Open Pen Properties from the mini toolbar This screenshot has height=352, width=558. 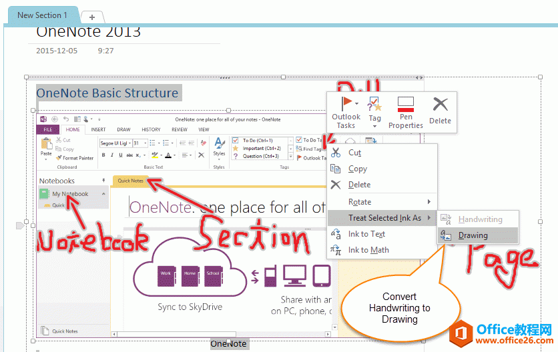coord(406,113)
